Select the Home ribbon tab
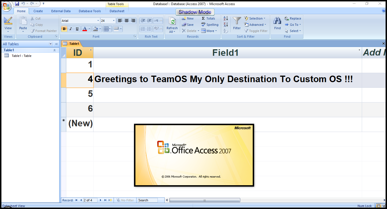Screen dimensions: 387x209 21,11
